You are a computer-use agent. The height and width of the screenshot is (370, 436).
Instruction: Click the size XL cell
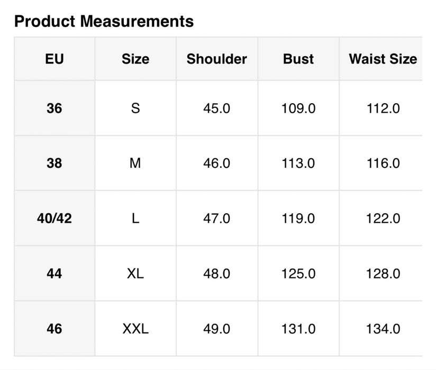tap(135, 274)
